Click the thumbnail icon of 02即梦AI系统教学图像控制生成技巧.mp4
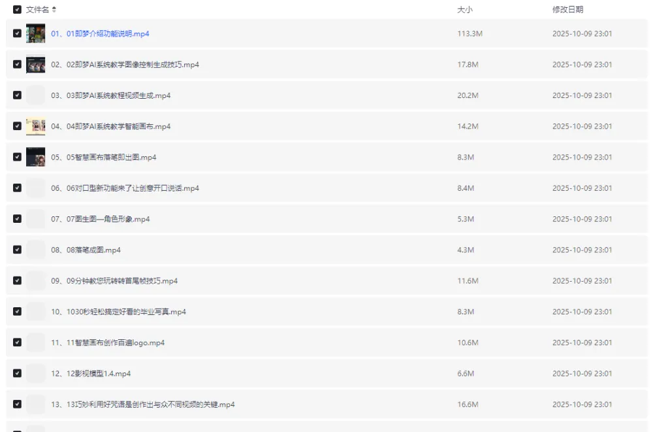The width and height of the screenshot is (653, 432). (x=35, y=65)
